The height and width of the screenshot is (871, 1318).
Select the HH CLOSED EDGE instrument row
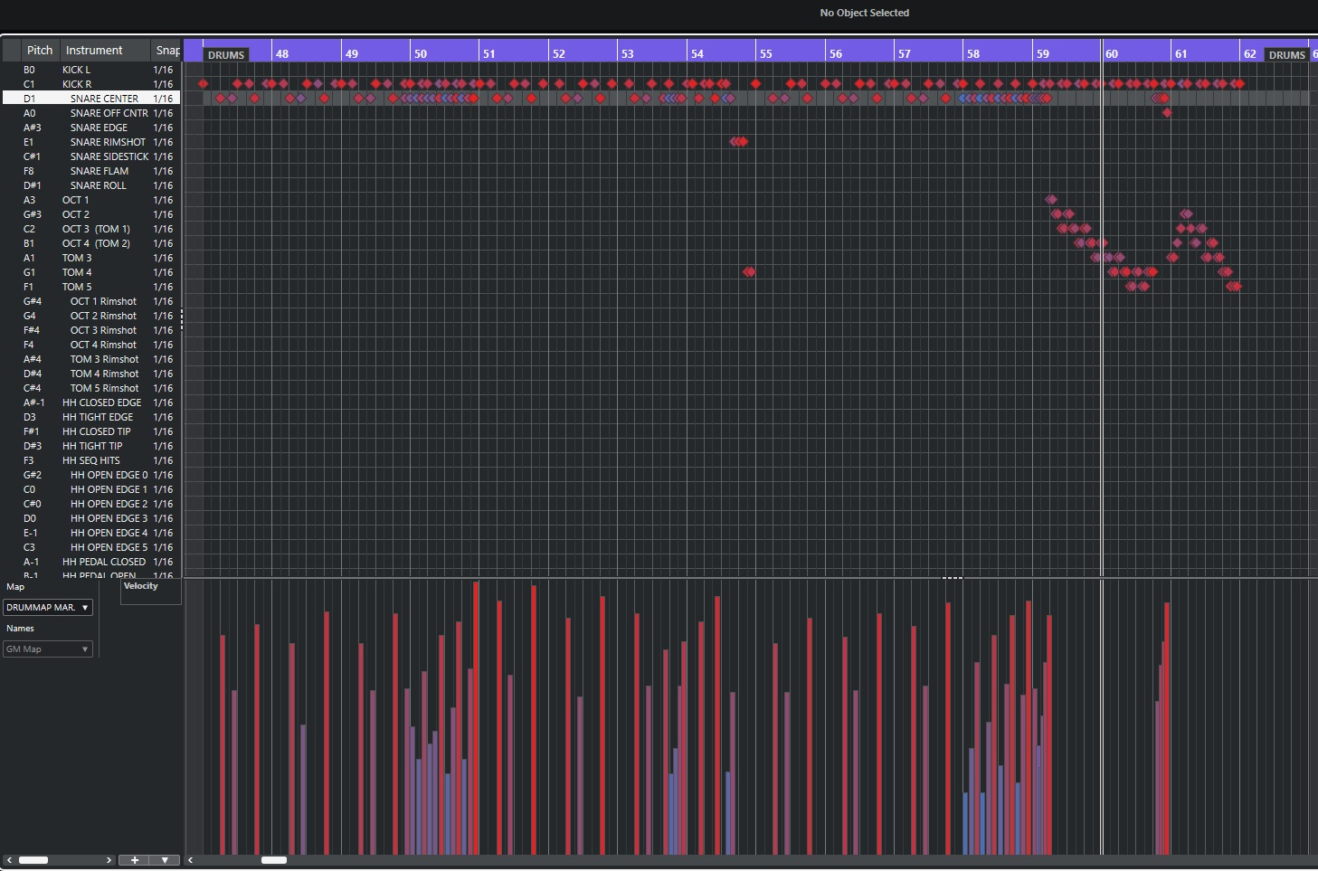point(101,402)
